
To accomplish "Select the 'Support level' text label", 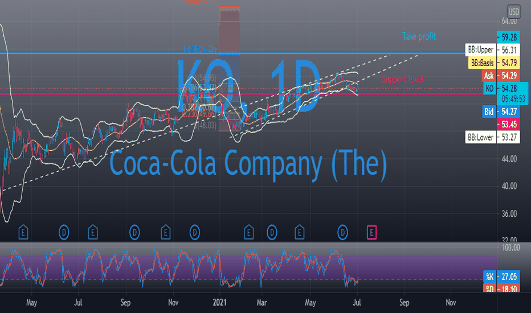I will (403, 79).
